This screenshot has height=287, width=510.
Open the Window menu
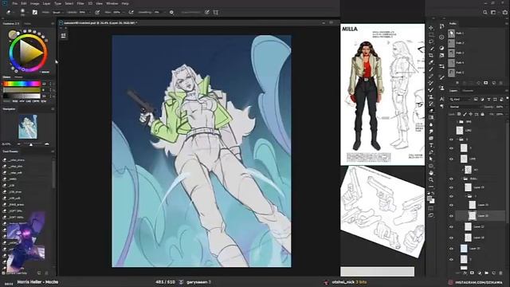tap(112, 3)
